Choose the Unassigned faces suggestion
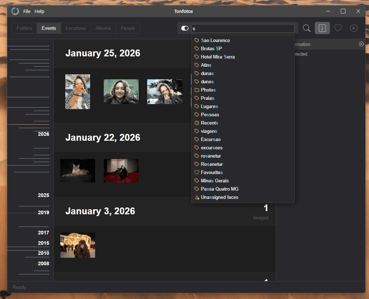Viewport: 369px width, 299px height. tap(243, 197)
